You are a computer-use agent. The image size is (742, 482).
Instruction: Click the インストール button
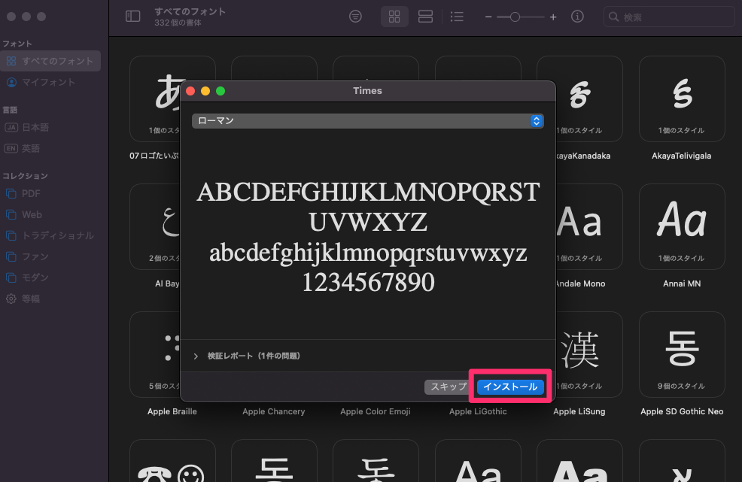tap(510, 387)
